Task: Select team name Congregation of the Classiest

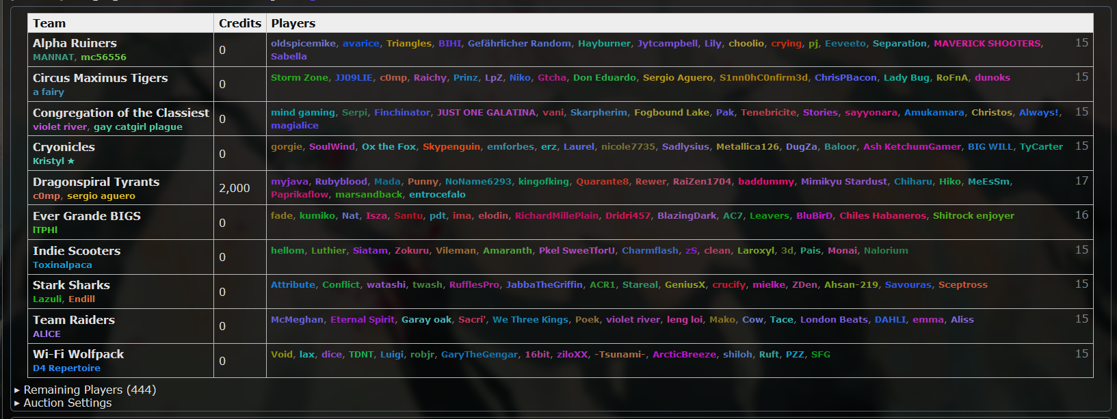Action: tap(121, 113)
